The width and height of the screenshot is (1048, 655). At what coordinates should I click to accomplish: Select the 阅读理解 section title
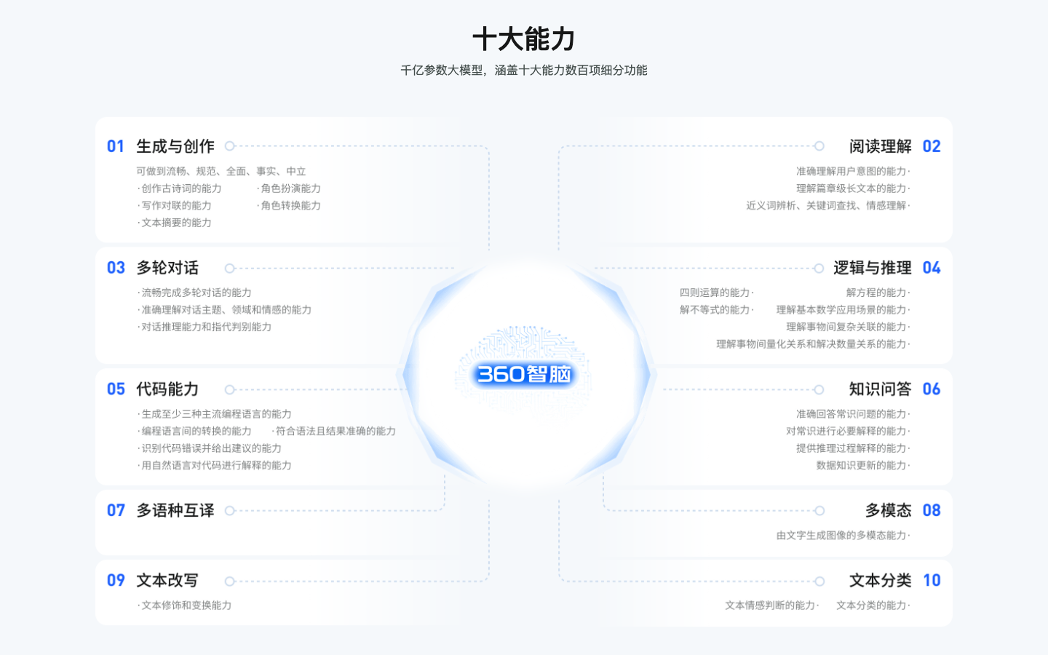[881, 146]
